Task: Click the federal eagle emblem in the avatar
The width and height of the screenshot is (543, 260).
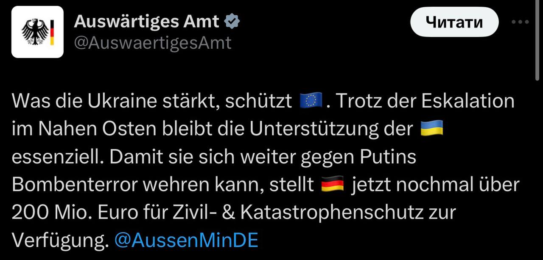Action: (34, 32)
